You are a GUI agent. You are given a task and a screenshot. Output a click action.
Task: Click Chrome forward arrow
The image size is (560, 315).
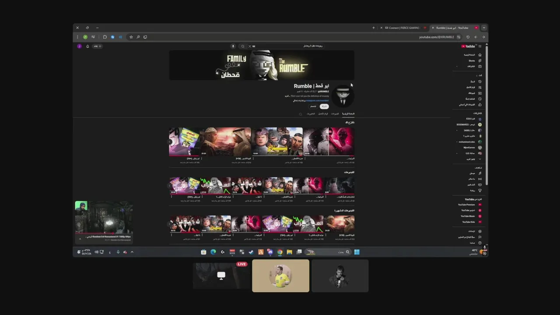[x=483, y=37]
